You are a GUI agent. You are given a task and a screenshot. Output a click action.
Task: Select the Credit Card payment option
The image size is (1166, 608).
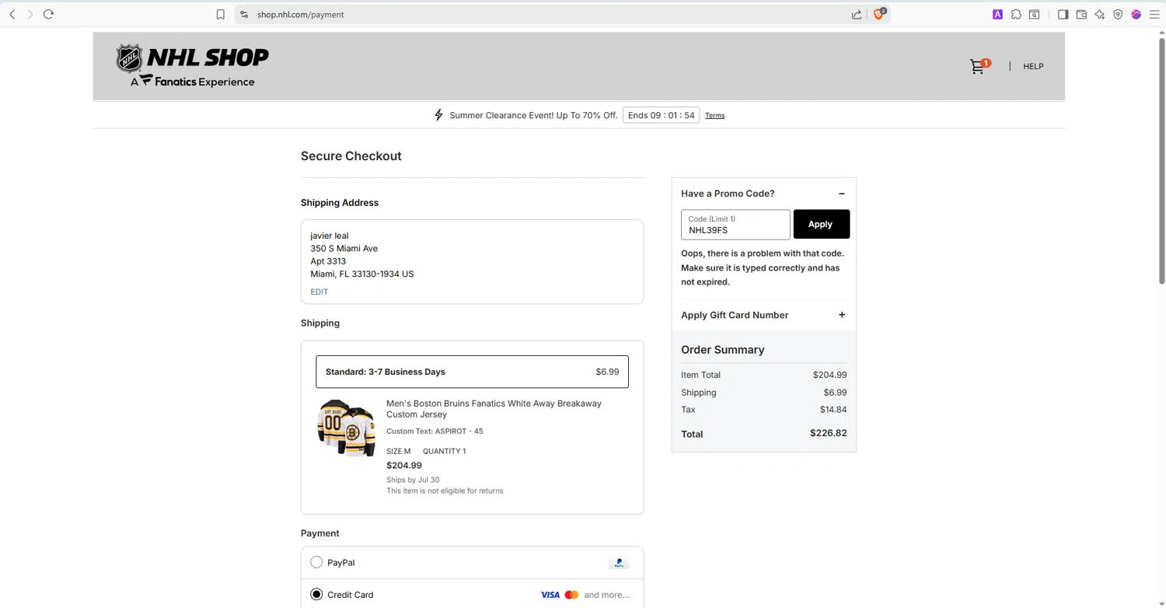(x=316, y=595)
